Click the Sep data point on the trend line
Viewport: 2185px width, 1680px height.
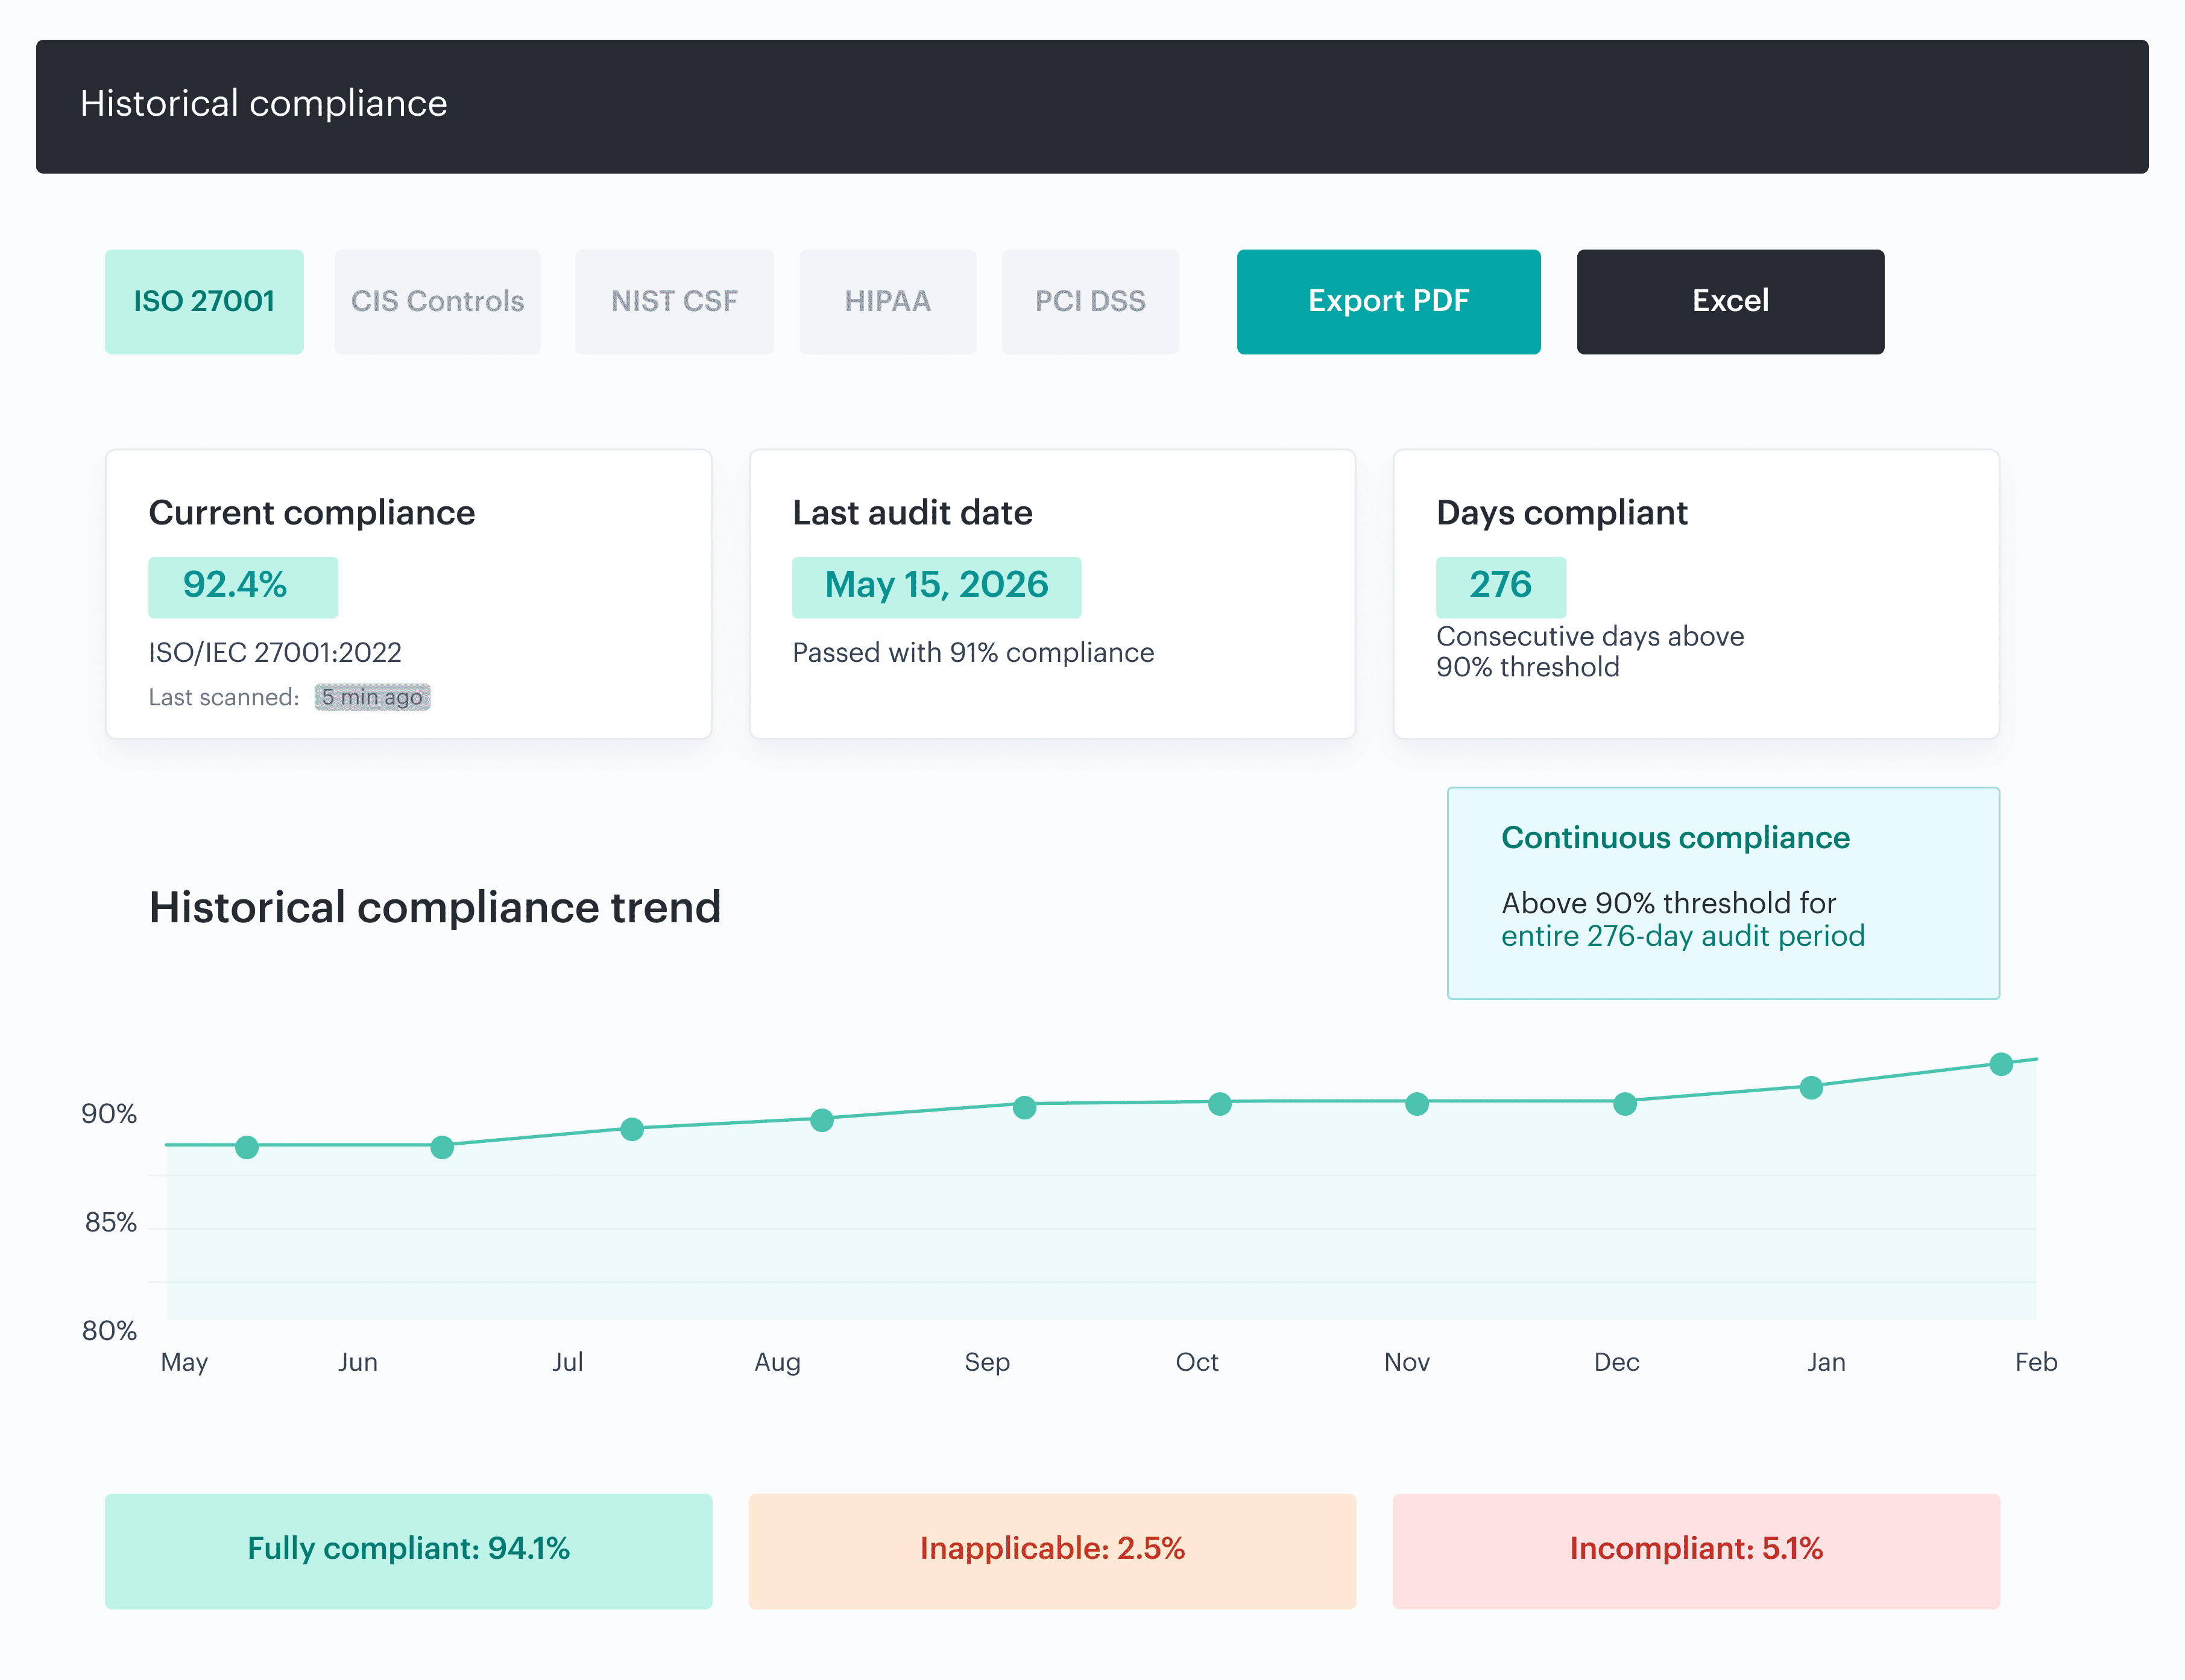pos(1025,1107)
